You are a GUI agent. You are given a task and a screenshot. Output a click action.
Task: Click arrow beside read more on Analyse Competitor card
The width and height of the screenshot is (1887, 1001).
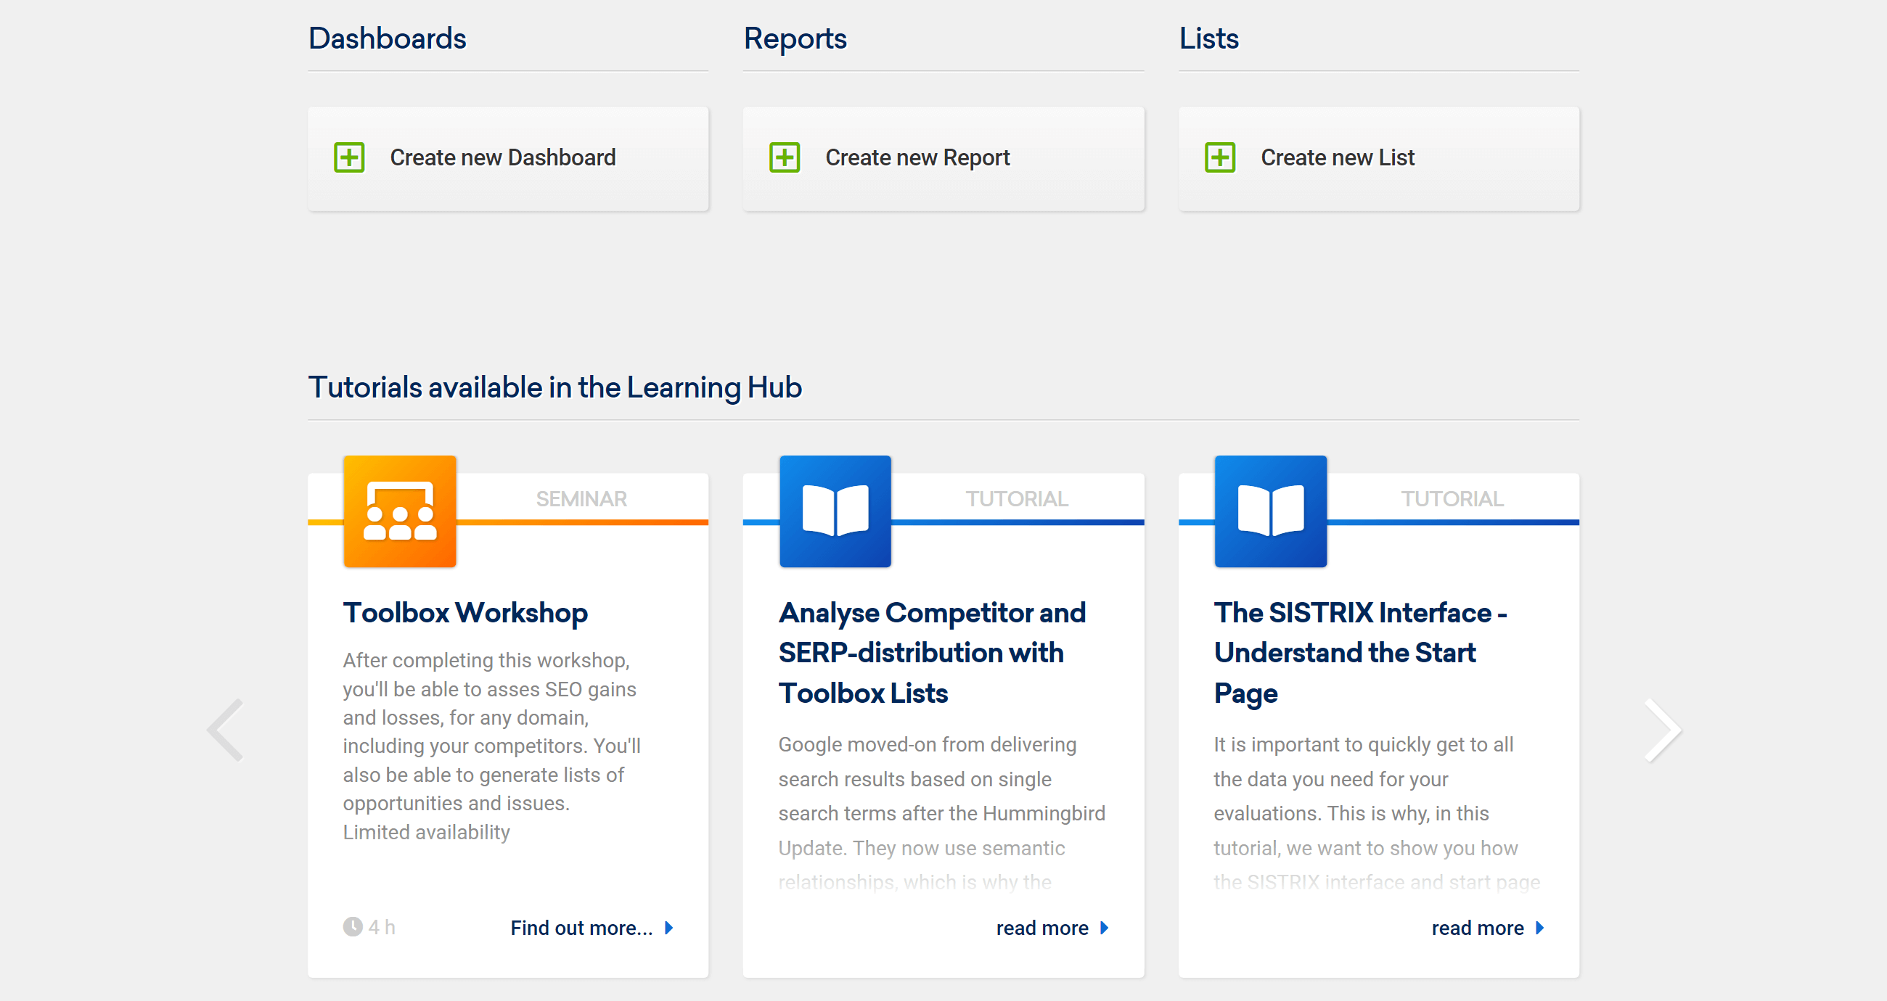(x=1104, y=928)
